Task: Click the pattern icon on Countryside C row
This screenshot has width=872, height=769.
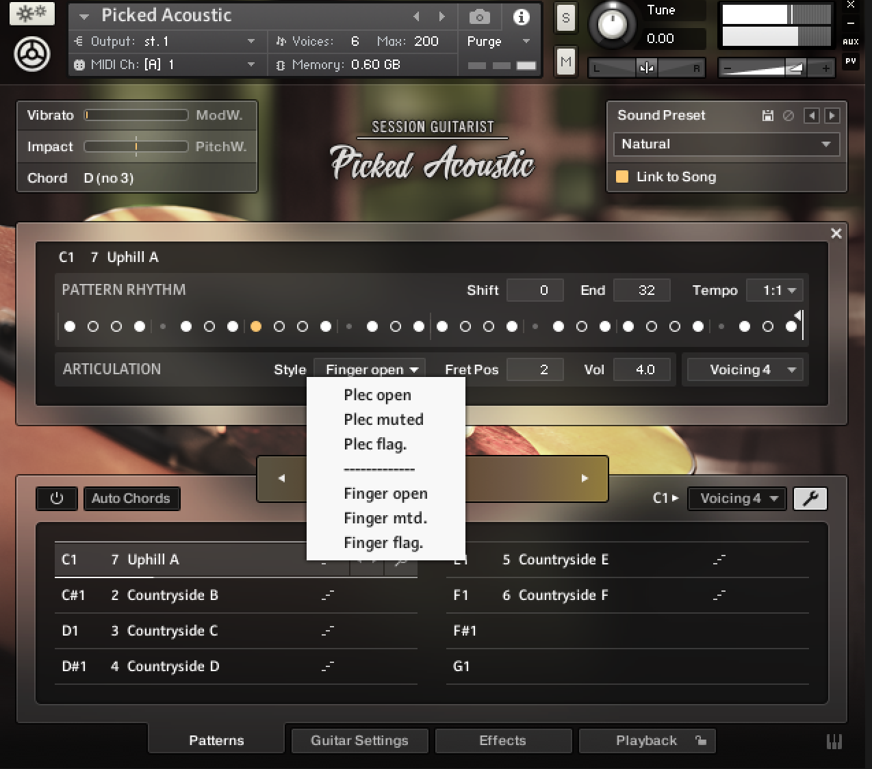Action: click(x=328, y=631)
